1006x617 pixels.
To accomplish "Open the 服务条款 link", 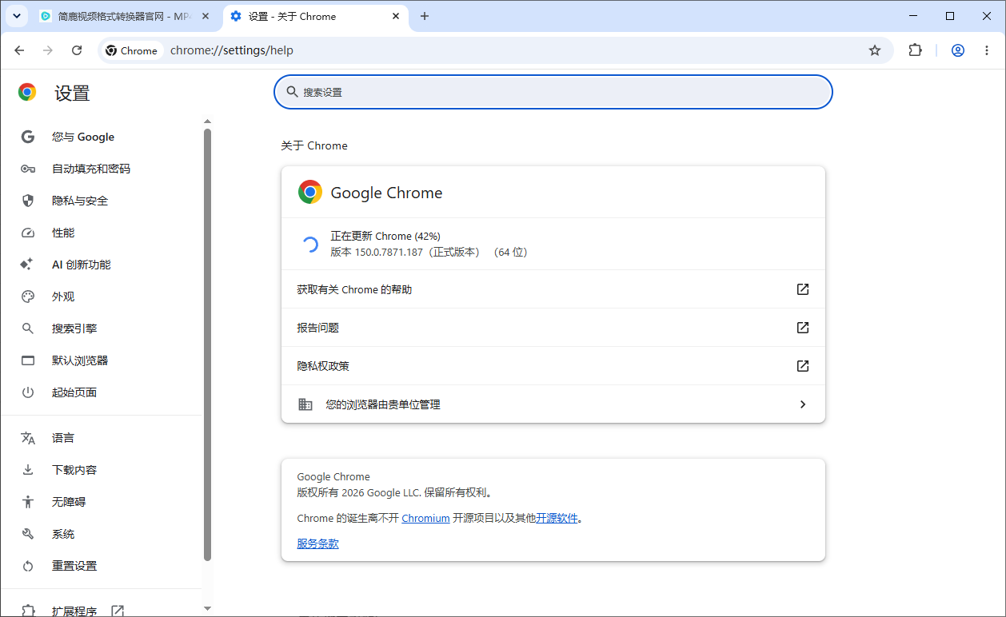I will coord(317,543).
